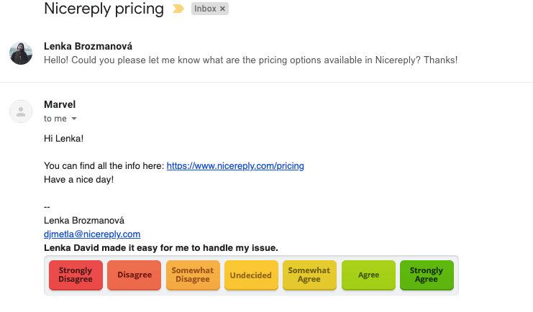Click the yellow importance marker icon
The width and height of the screenshot is (533, 312).
click(x=178, y=9)
